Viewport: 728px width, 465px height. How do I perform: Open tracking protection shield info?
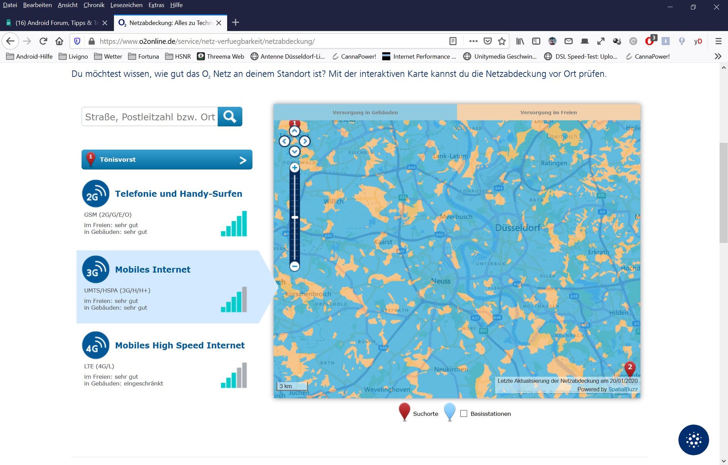point(77,41)
